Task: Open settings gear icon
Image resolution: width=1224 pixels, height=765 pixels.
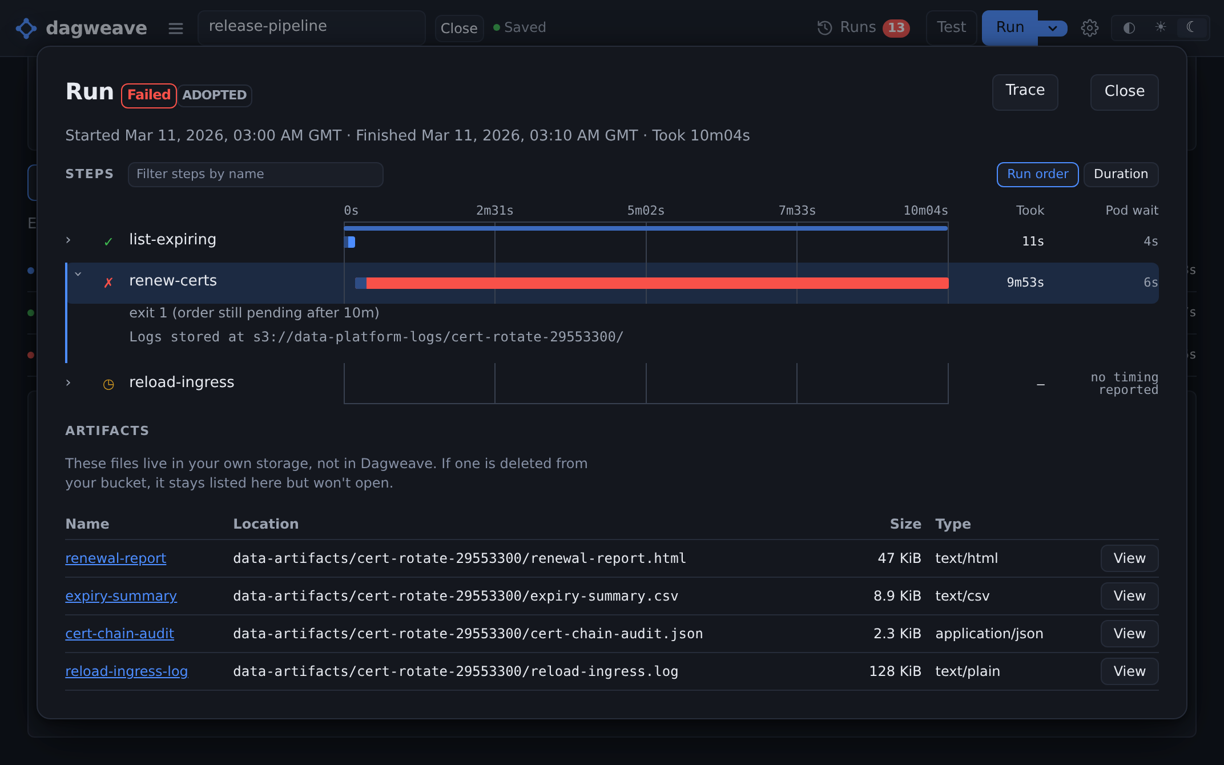Action: point(1089,28)
